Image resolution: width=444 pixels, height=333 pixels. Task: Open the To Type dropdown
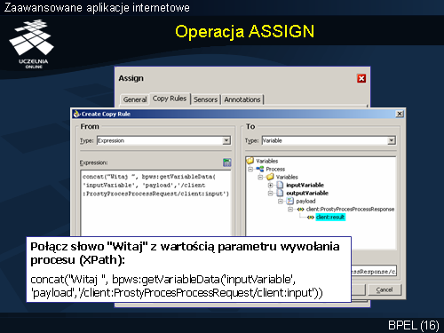click(x=392, y=140)
